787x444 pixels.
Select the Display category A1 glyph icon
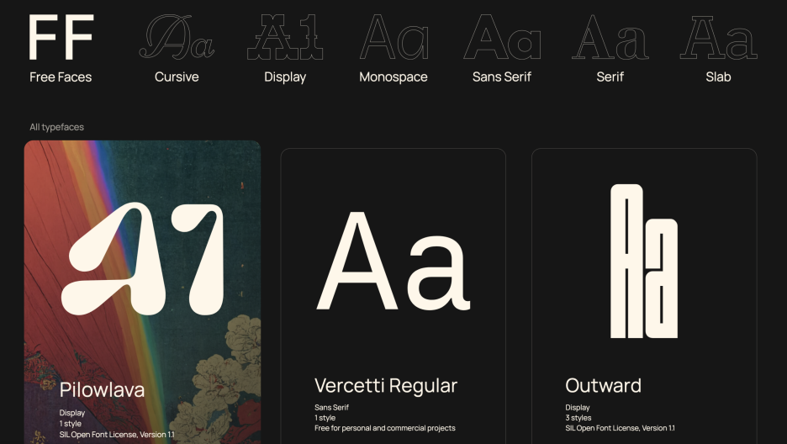coord(285,37)
